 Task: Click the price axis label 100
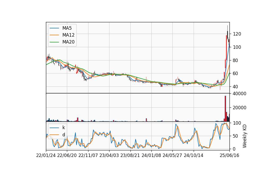click(237, 47)
